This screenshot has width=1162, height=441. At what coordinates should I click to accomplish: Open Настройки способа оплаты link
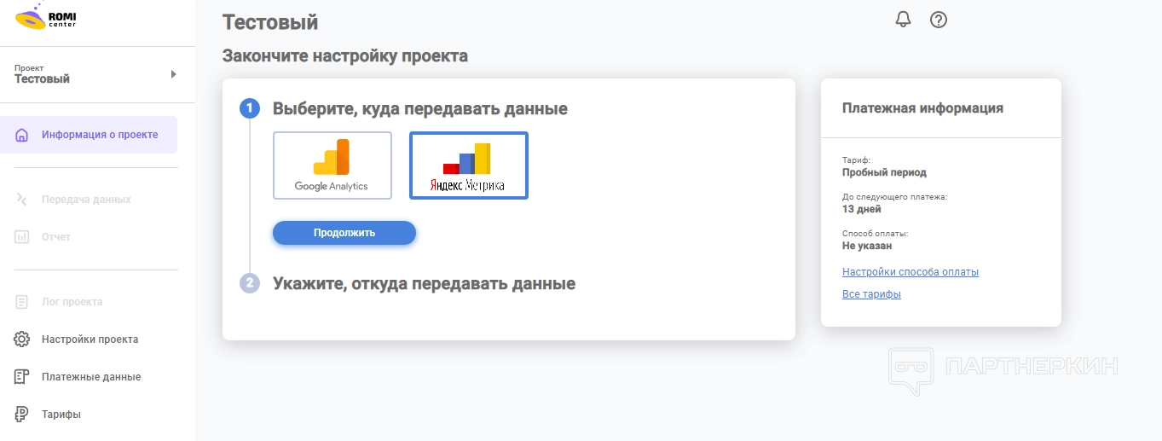910,272
